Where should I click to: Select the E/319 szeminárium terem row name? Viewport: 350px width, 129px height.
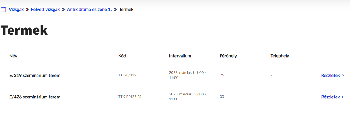tap(35, 76)
